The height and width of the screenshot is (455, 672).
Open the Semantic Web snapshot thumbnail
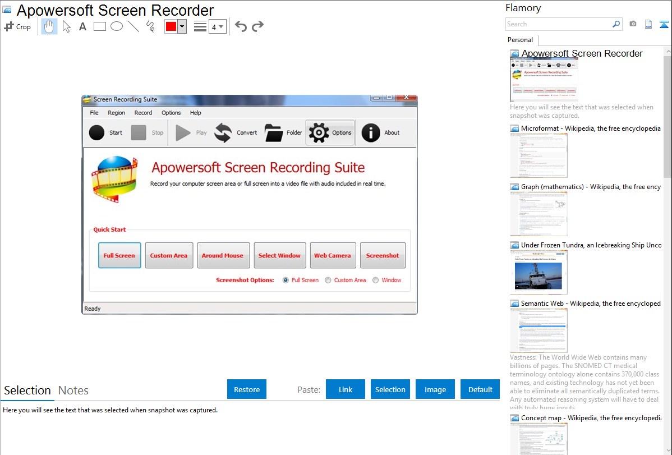538,330
